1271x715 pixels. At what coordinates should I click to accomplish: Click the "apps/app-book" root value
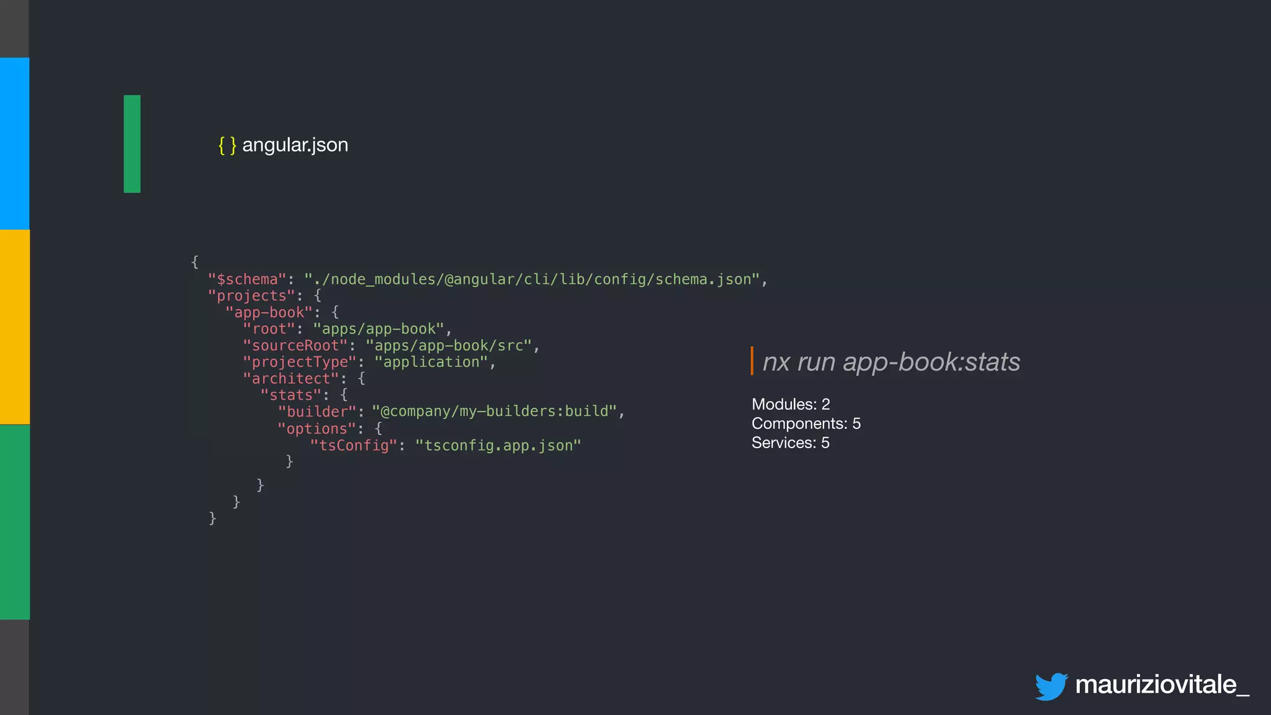point(379,329)
